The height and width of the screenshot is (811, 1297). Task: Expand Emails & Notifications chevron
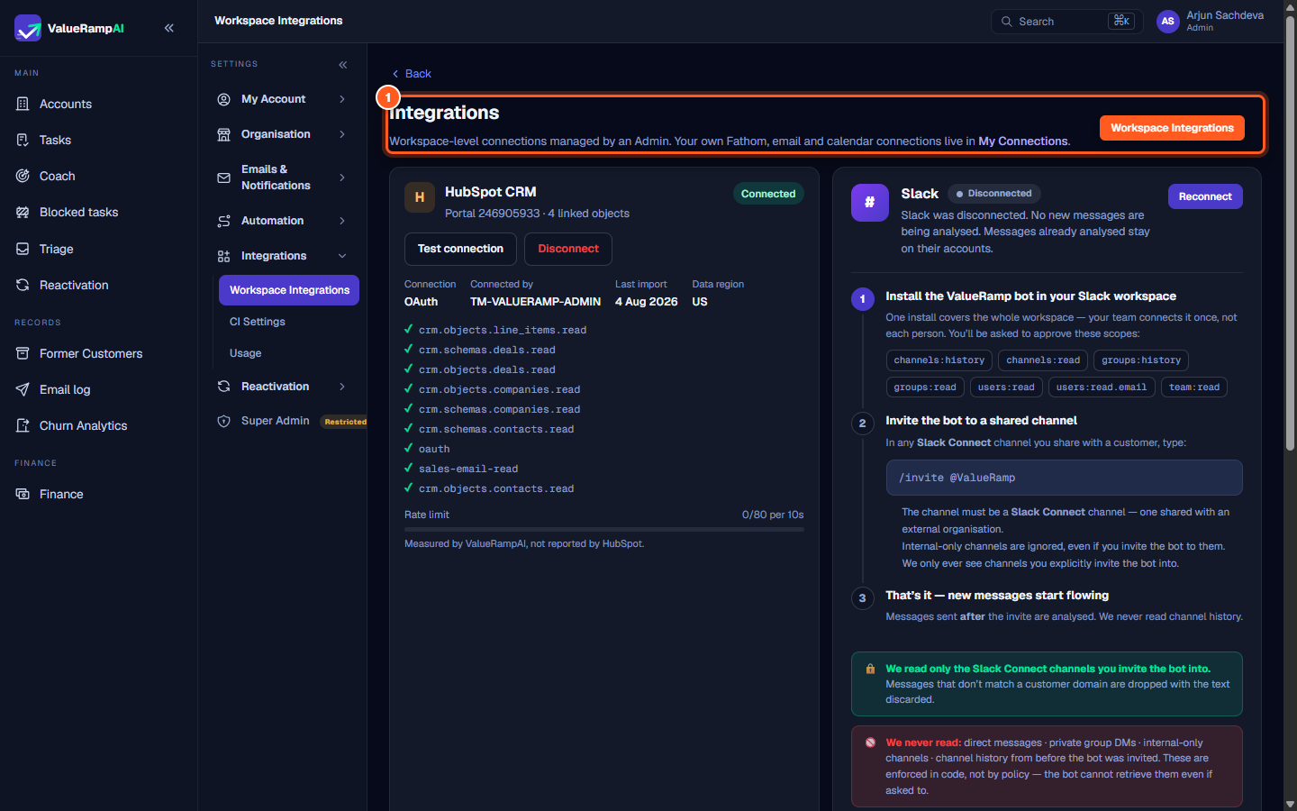342,178
